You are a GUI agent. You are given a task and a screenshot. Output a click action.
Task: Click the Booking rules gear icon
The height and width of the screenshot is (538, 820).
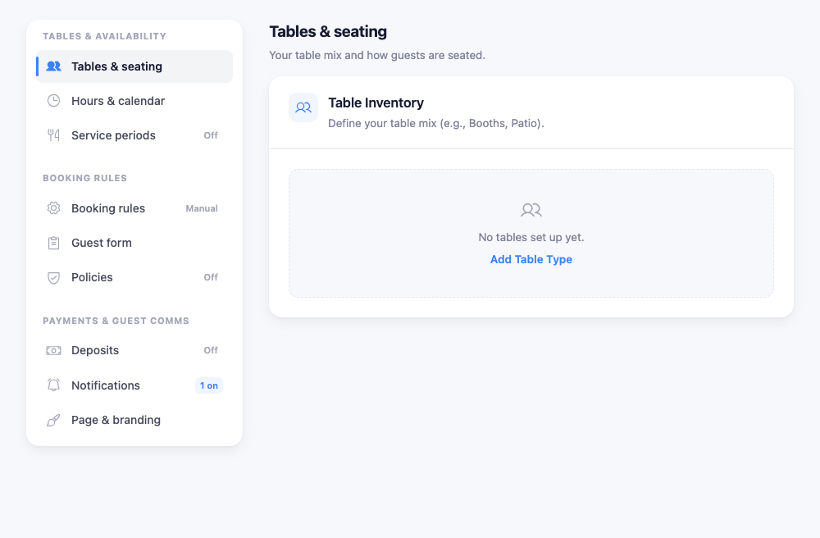(53, 208)
